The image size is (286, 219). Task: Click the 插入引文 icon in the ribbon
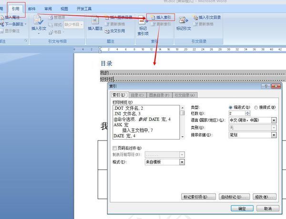point(39,23)
